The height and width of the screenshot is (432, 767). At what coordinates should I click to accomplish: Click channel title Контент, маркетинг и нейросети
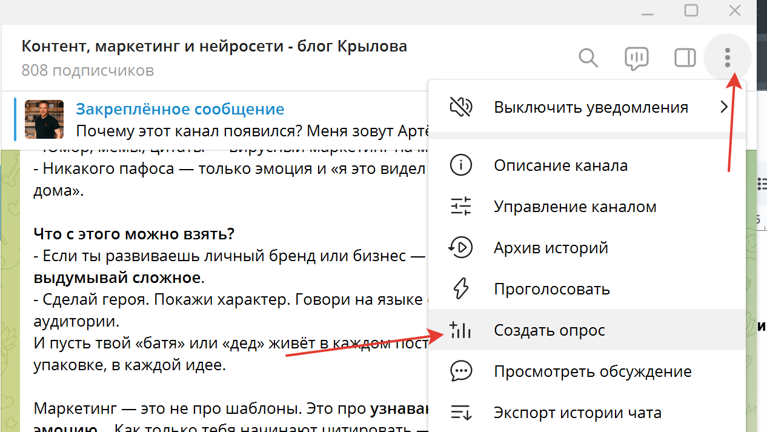pyautogui.click(x=214, y=46)
